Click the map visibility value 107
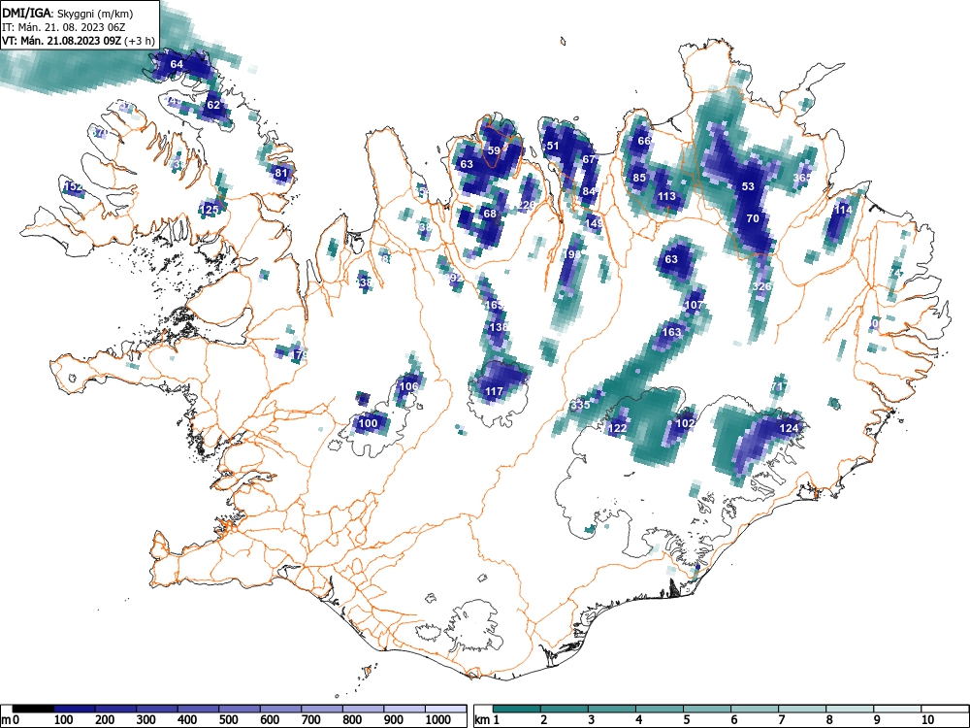The width and height of the screenshot is (970, 728). click(x=695, y=305)
